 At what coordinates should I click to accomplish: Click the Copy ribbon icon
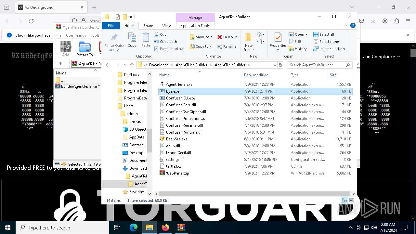point(132,40)
